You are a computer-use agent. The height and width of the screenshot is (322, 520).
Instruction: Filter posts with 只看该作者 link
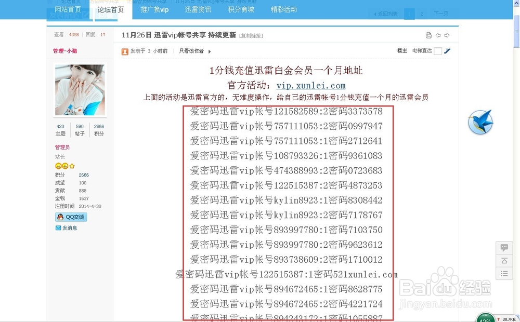coord(191,51)
